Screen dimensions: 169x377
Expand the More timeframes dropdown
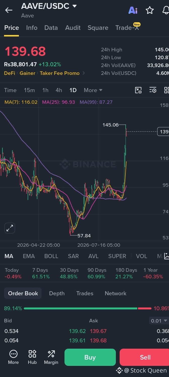(93, 90)
